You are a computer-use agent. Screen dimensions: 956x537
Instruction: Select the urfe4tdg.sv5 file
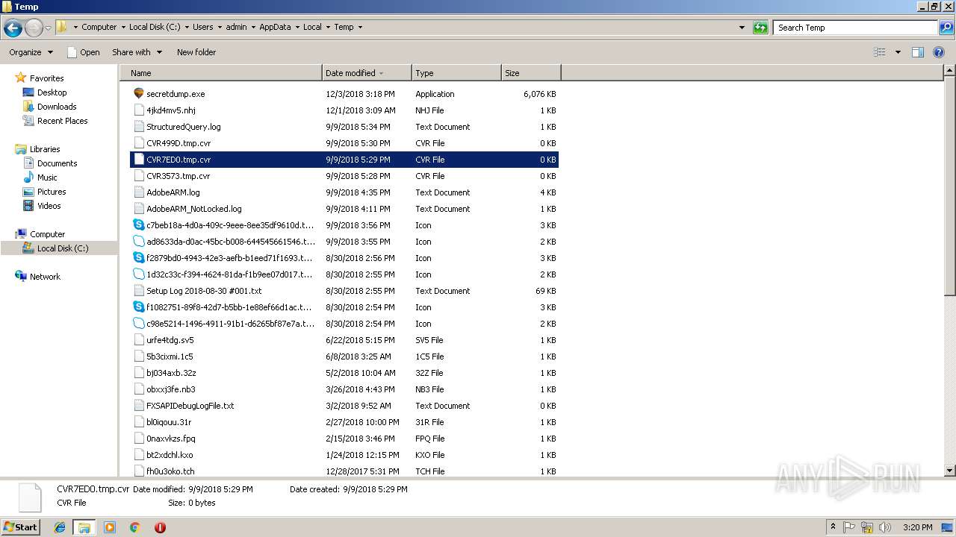click(x=344, y=340)
